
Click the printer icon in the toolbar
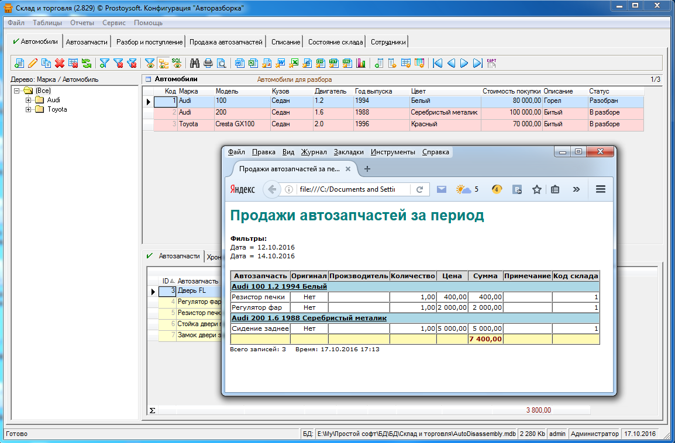208,63
